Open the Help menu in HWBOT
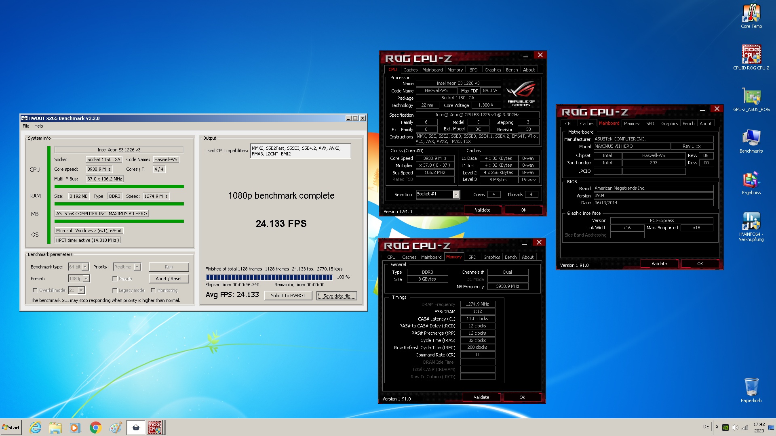This screenshot has height=436, width=776. coord(38,126)
